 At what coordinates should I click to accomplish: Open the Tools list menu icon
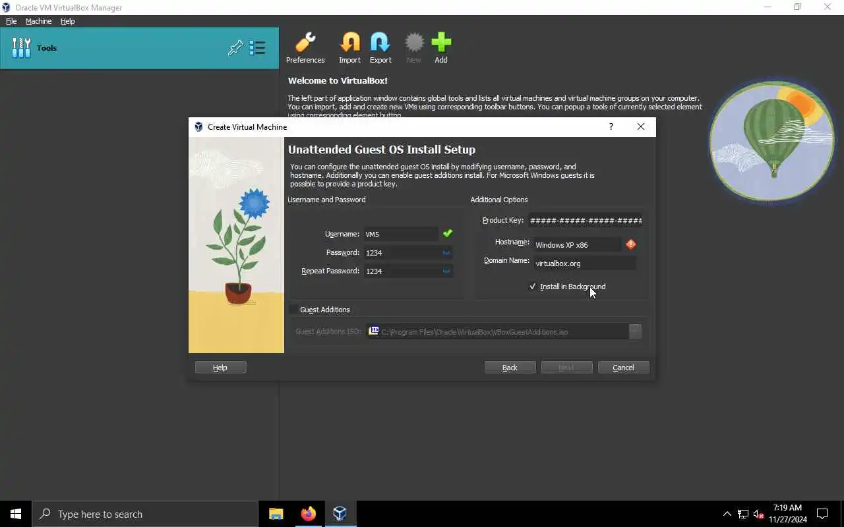click(x=257, y=48)
